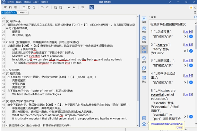Screen dimensions: 197x131
Task: Dismiss the escential correction with X
Action: (185, 116)
